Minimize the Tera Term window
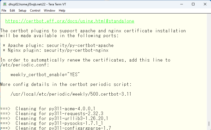This screenshot has height=130, width=211. point(182,4)
